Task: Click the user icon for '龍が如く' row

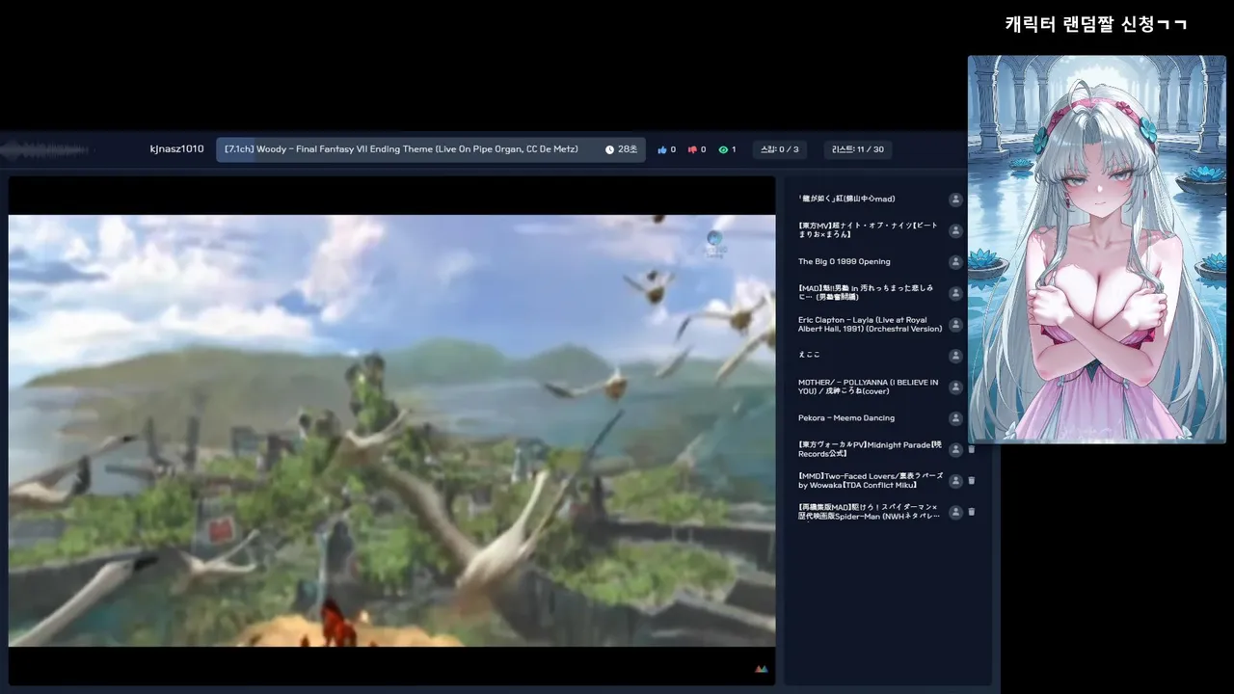Action: 955,200
